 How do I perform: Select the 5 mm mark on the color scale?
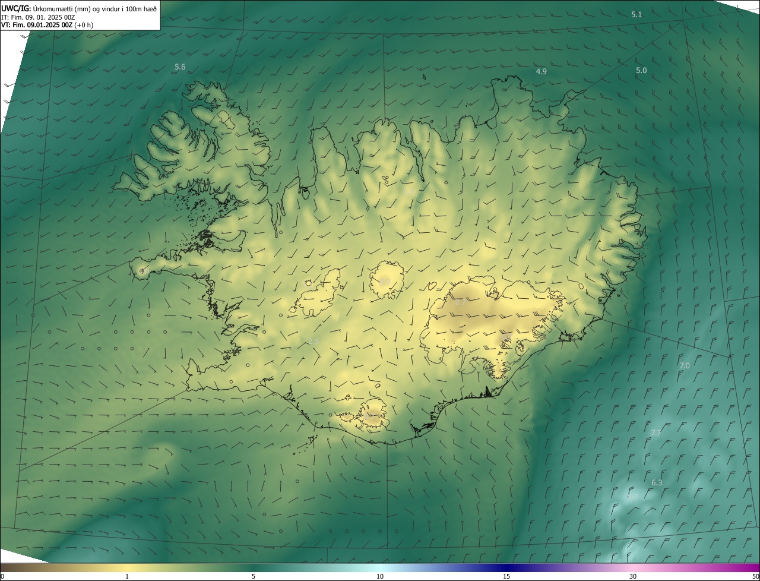(254, 576)
